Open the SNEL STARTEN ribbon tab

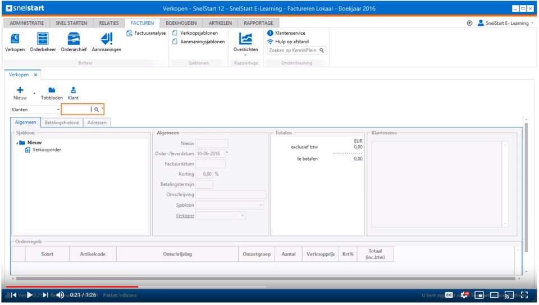click(71, 23)
